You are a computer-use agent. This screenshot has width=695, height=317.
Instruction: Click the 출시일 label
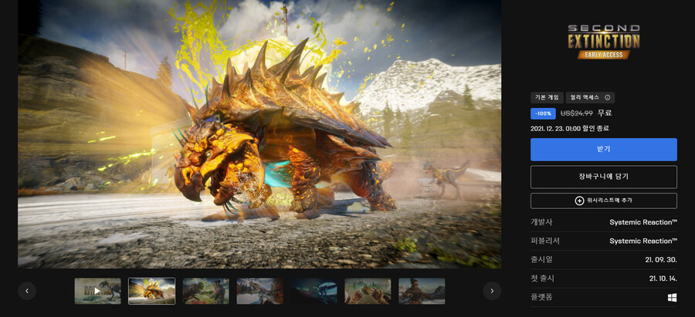541,260
